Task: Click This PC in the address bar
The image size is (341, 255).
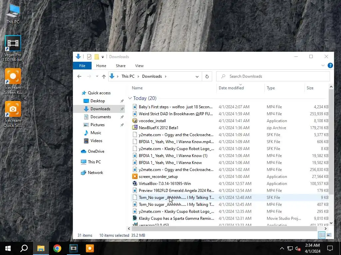Action: pyautogui.click(x=128, y=76)
